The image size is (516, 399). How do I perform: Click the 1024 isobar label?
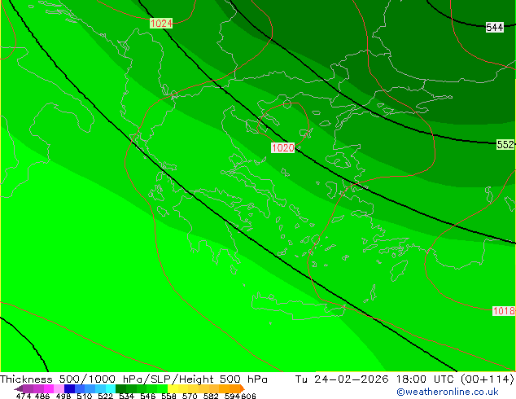click(161, 24)
